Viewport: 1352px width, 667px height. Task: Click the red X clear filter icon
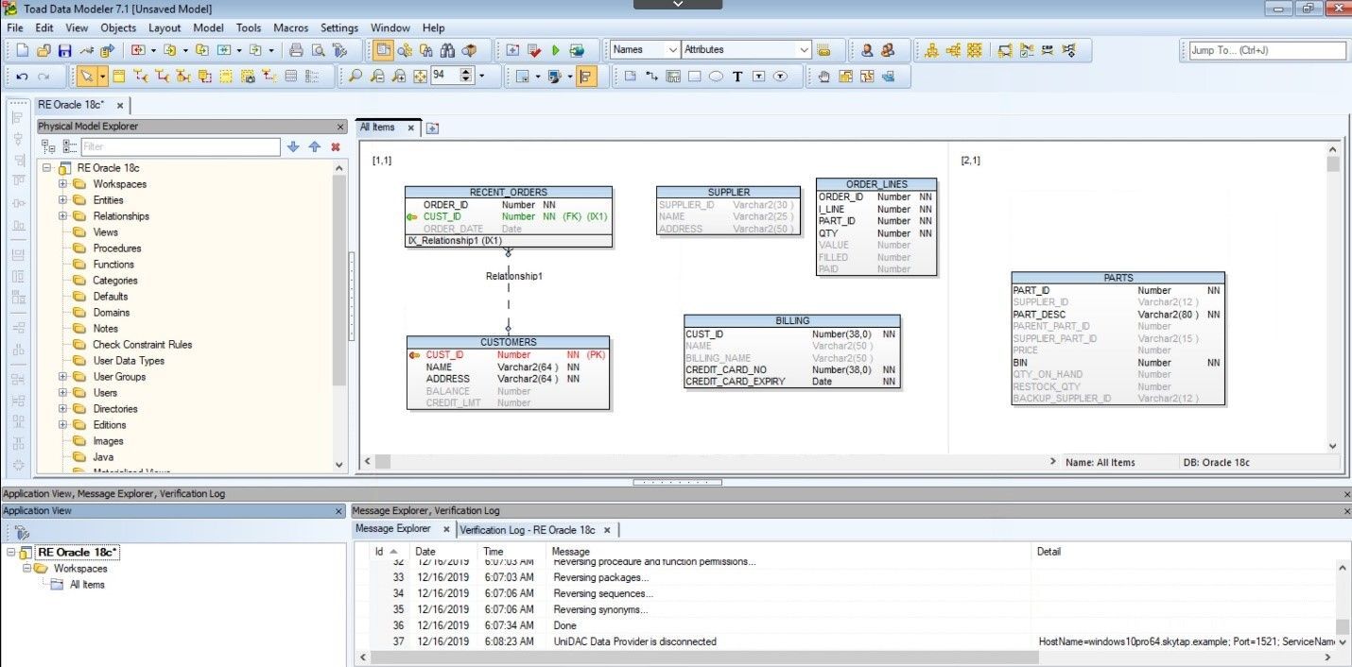point(336,146)
